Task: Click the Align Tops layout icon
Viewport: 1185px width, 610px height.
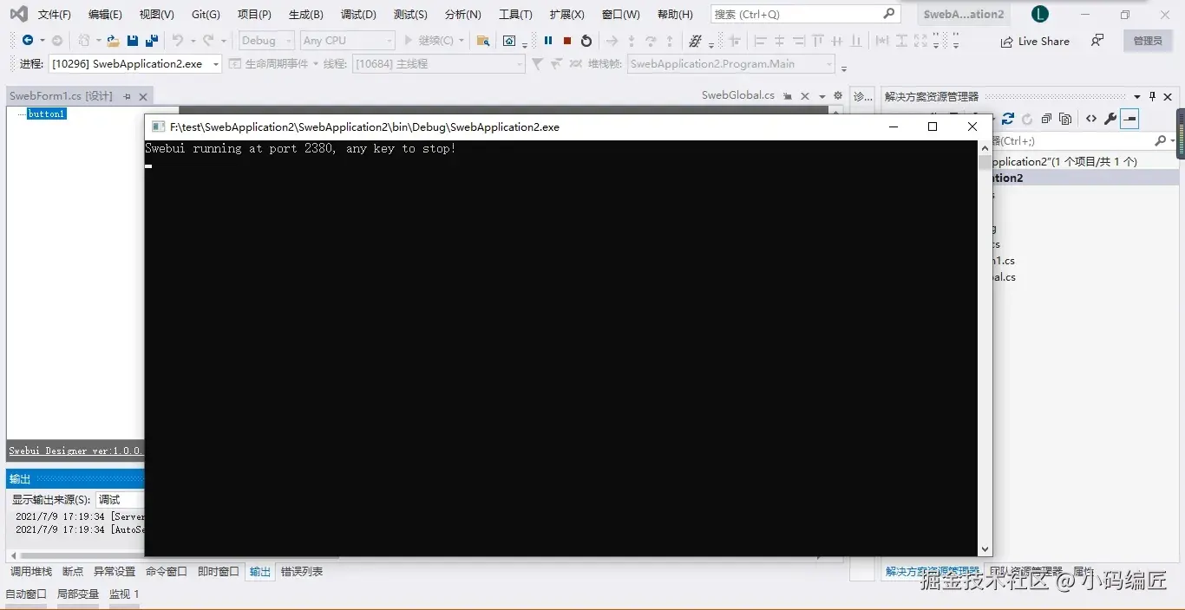Action: click(x=818, y=41)
